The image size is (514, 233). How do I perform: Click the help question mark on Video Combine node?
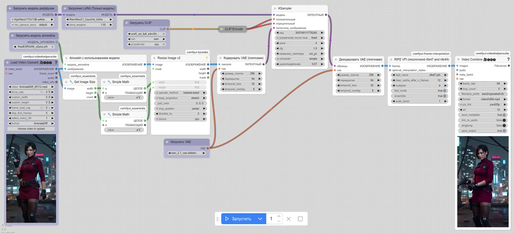coord(508,59)
